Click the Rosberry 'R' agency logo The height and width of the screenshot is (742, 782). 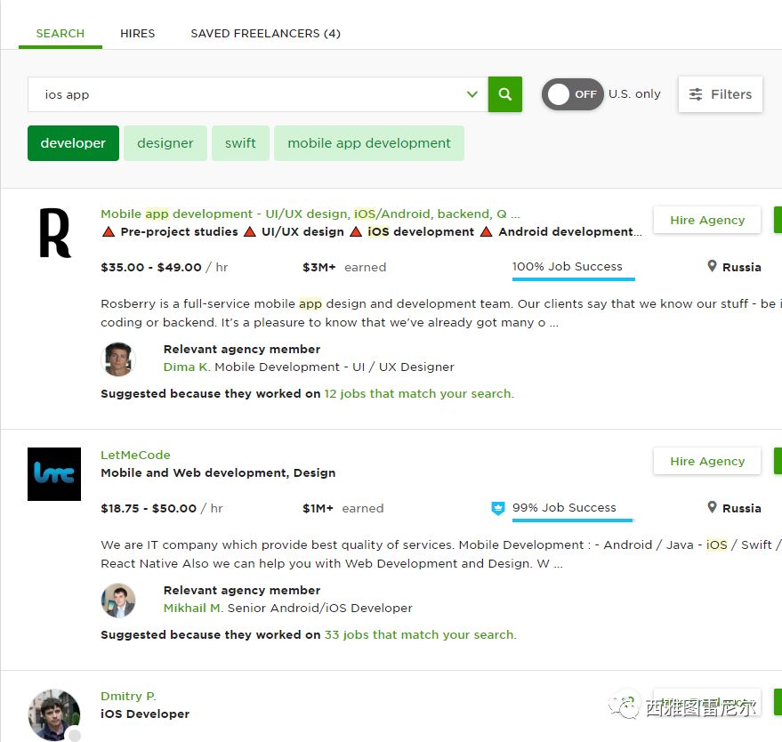55,233
